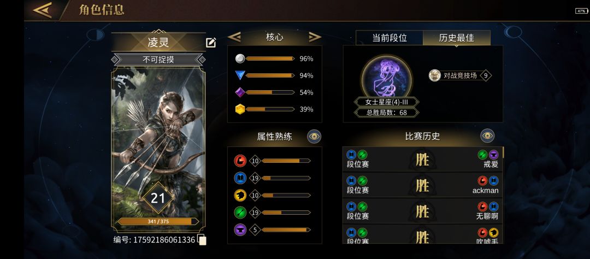Copy the player ID number
590x259 pixels.
[202, 240]
